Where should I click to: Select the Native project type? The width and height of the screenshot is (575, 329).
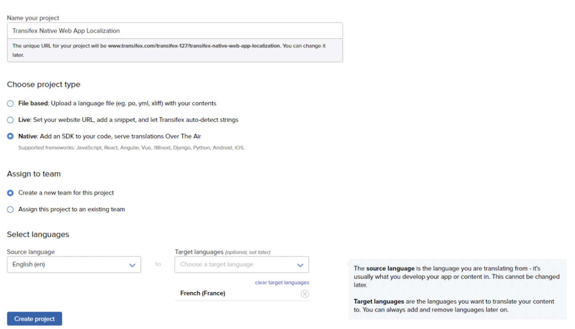pos(10,136)
